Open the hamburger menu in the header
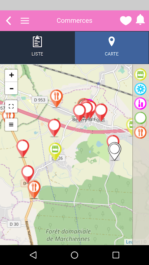 pos(25,21)
